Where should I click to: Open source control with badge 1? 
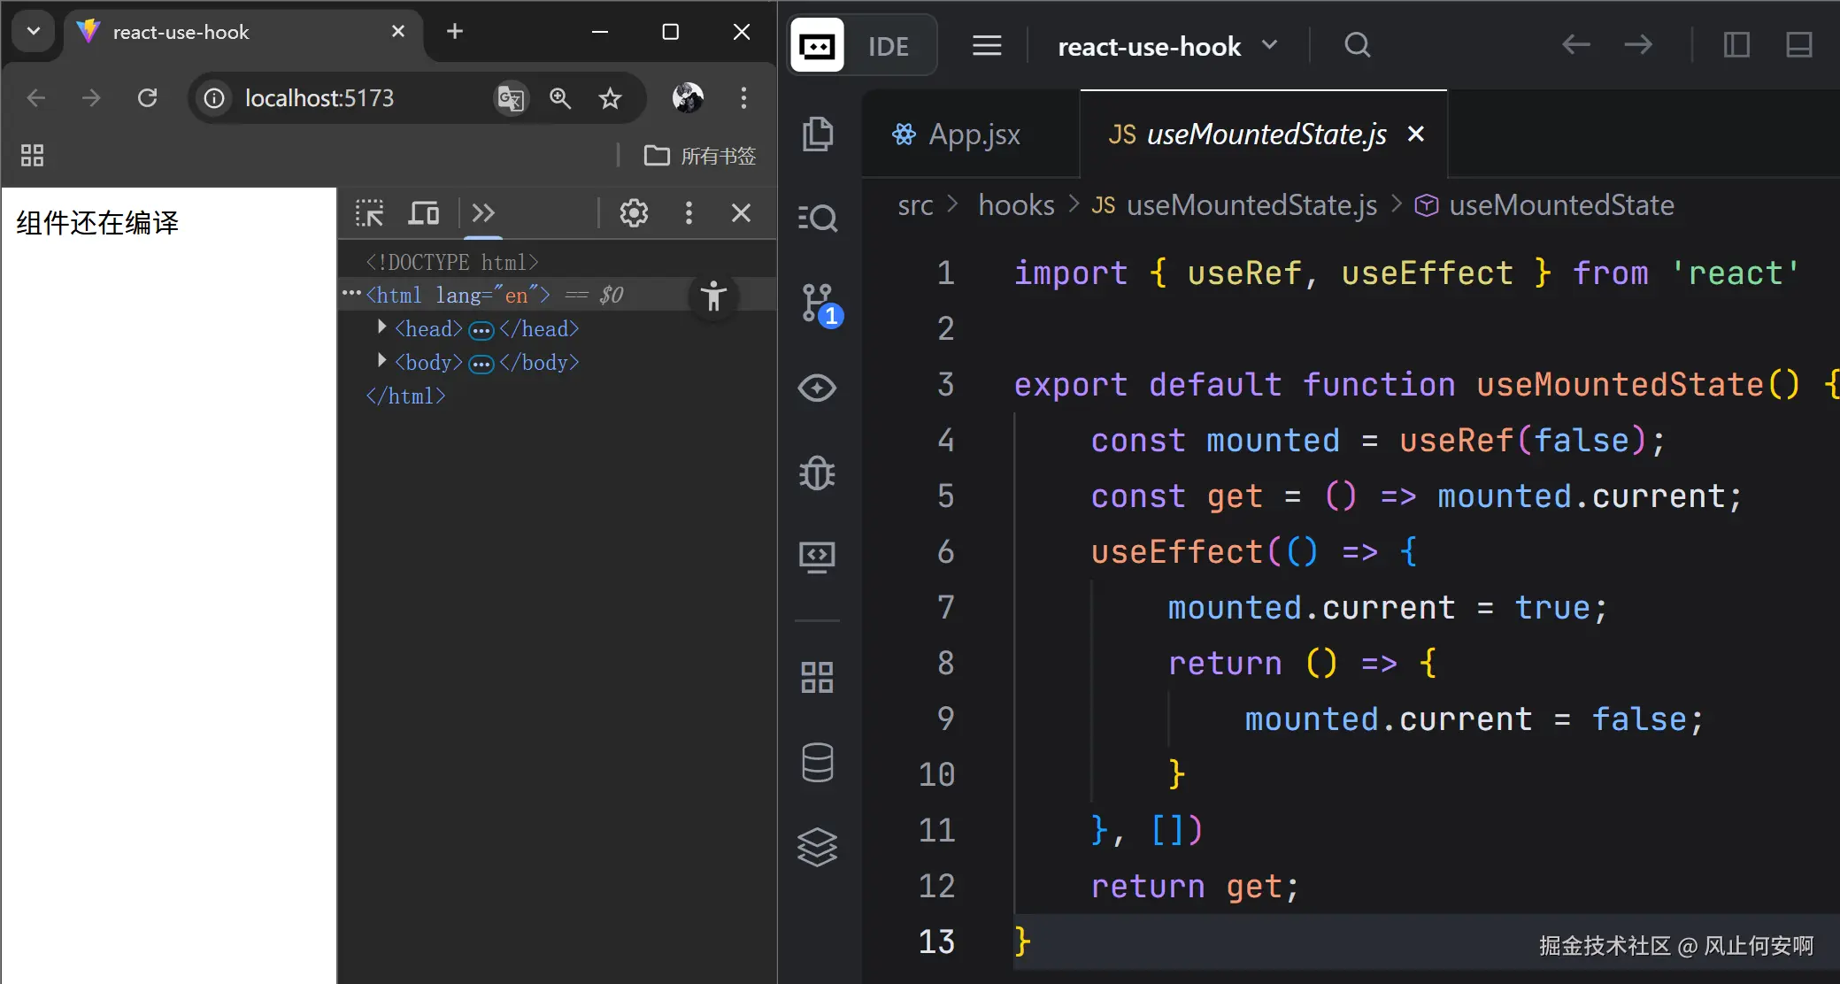[x=819, y=303]
